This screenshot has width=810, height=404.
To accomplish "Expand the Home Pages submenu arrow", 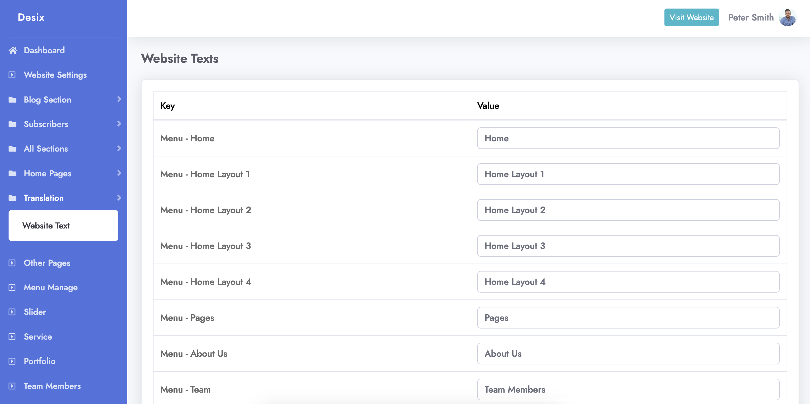I will [x=119, y=173].
